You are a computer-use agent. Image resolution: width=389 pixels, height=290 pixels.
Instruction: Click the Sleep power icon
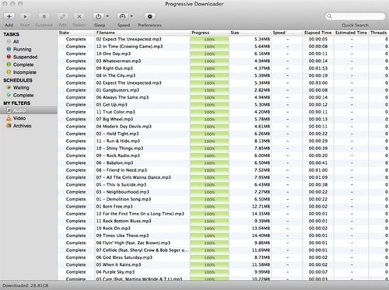pyautogui.click(x=98, y=16)
